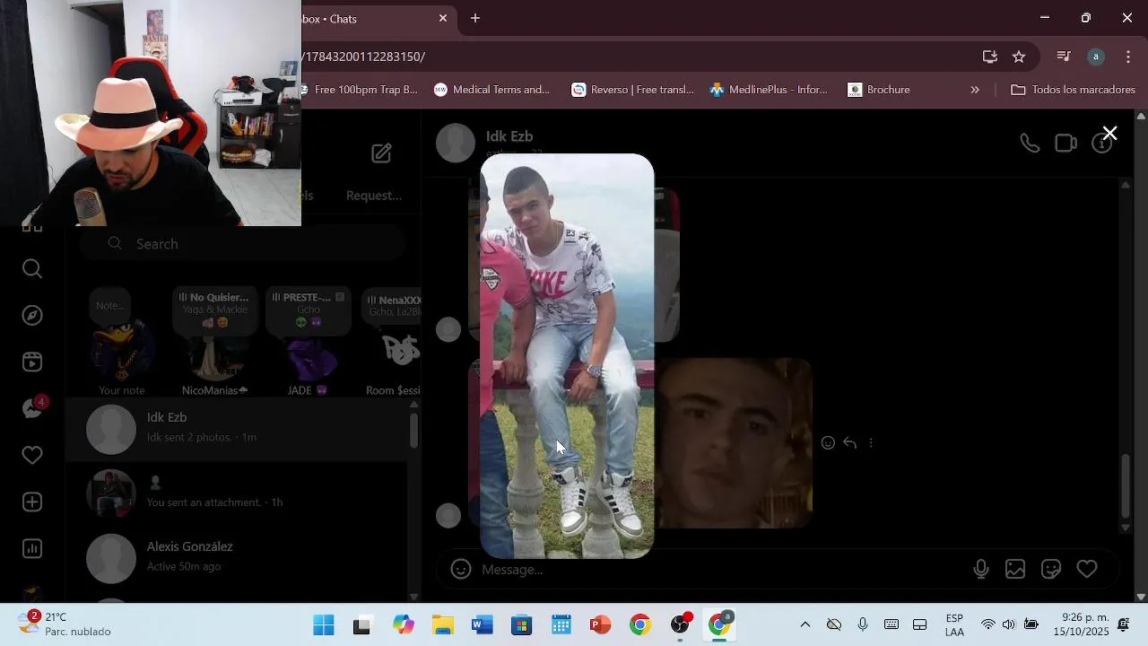Start an audio call with Idk Ezb
This screenshot has width=1148, height=646.
(1030, 144)
